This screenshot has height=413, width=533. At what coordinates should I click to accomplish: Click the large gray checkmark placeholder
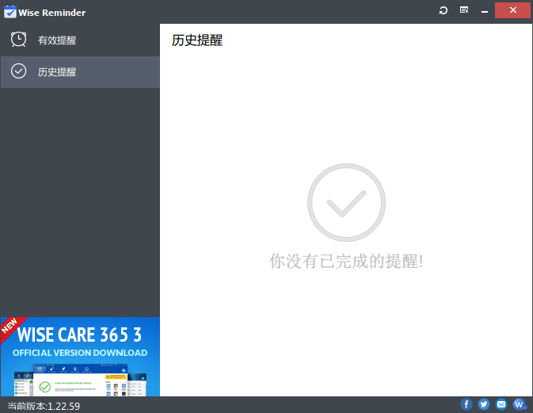pos(346,203)
